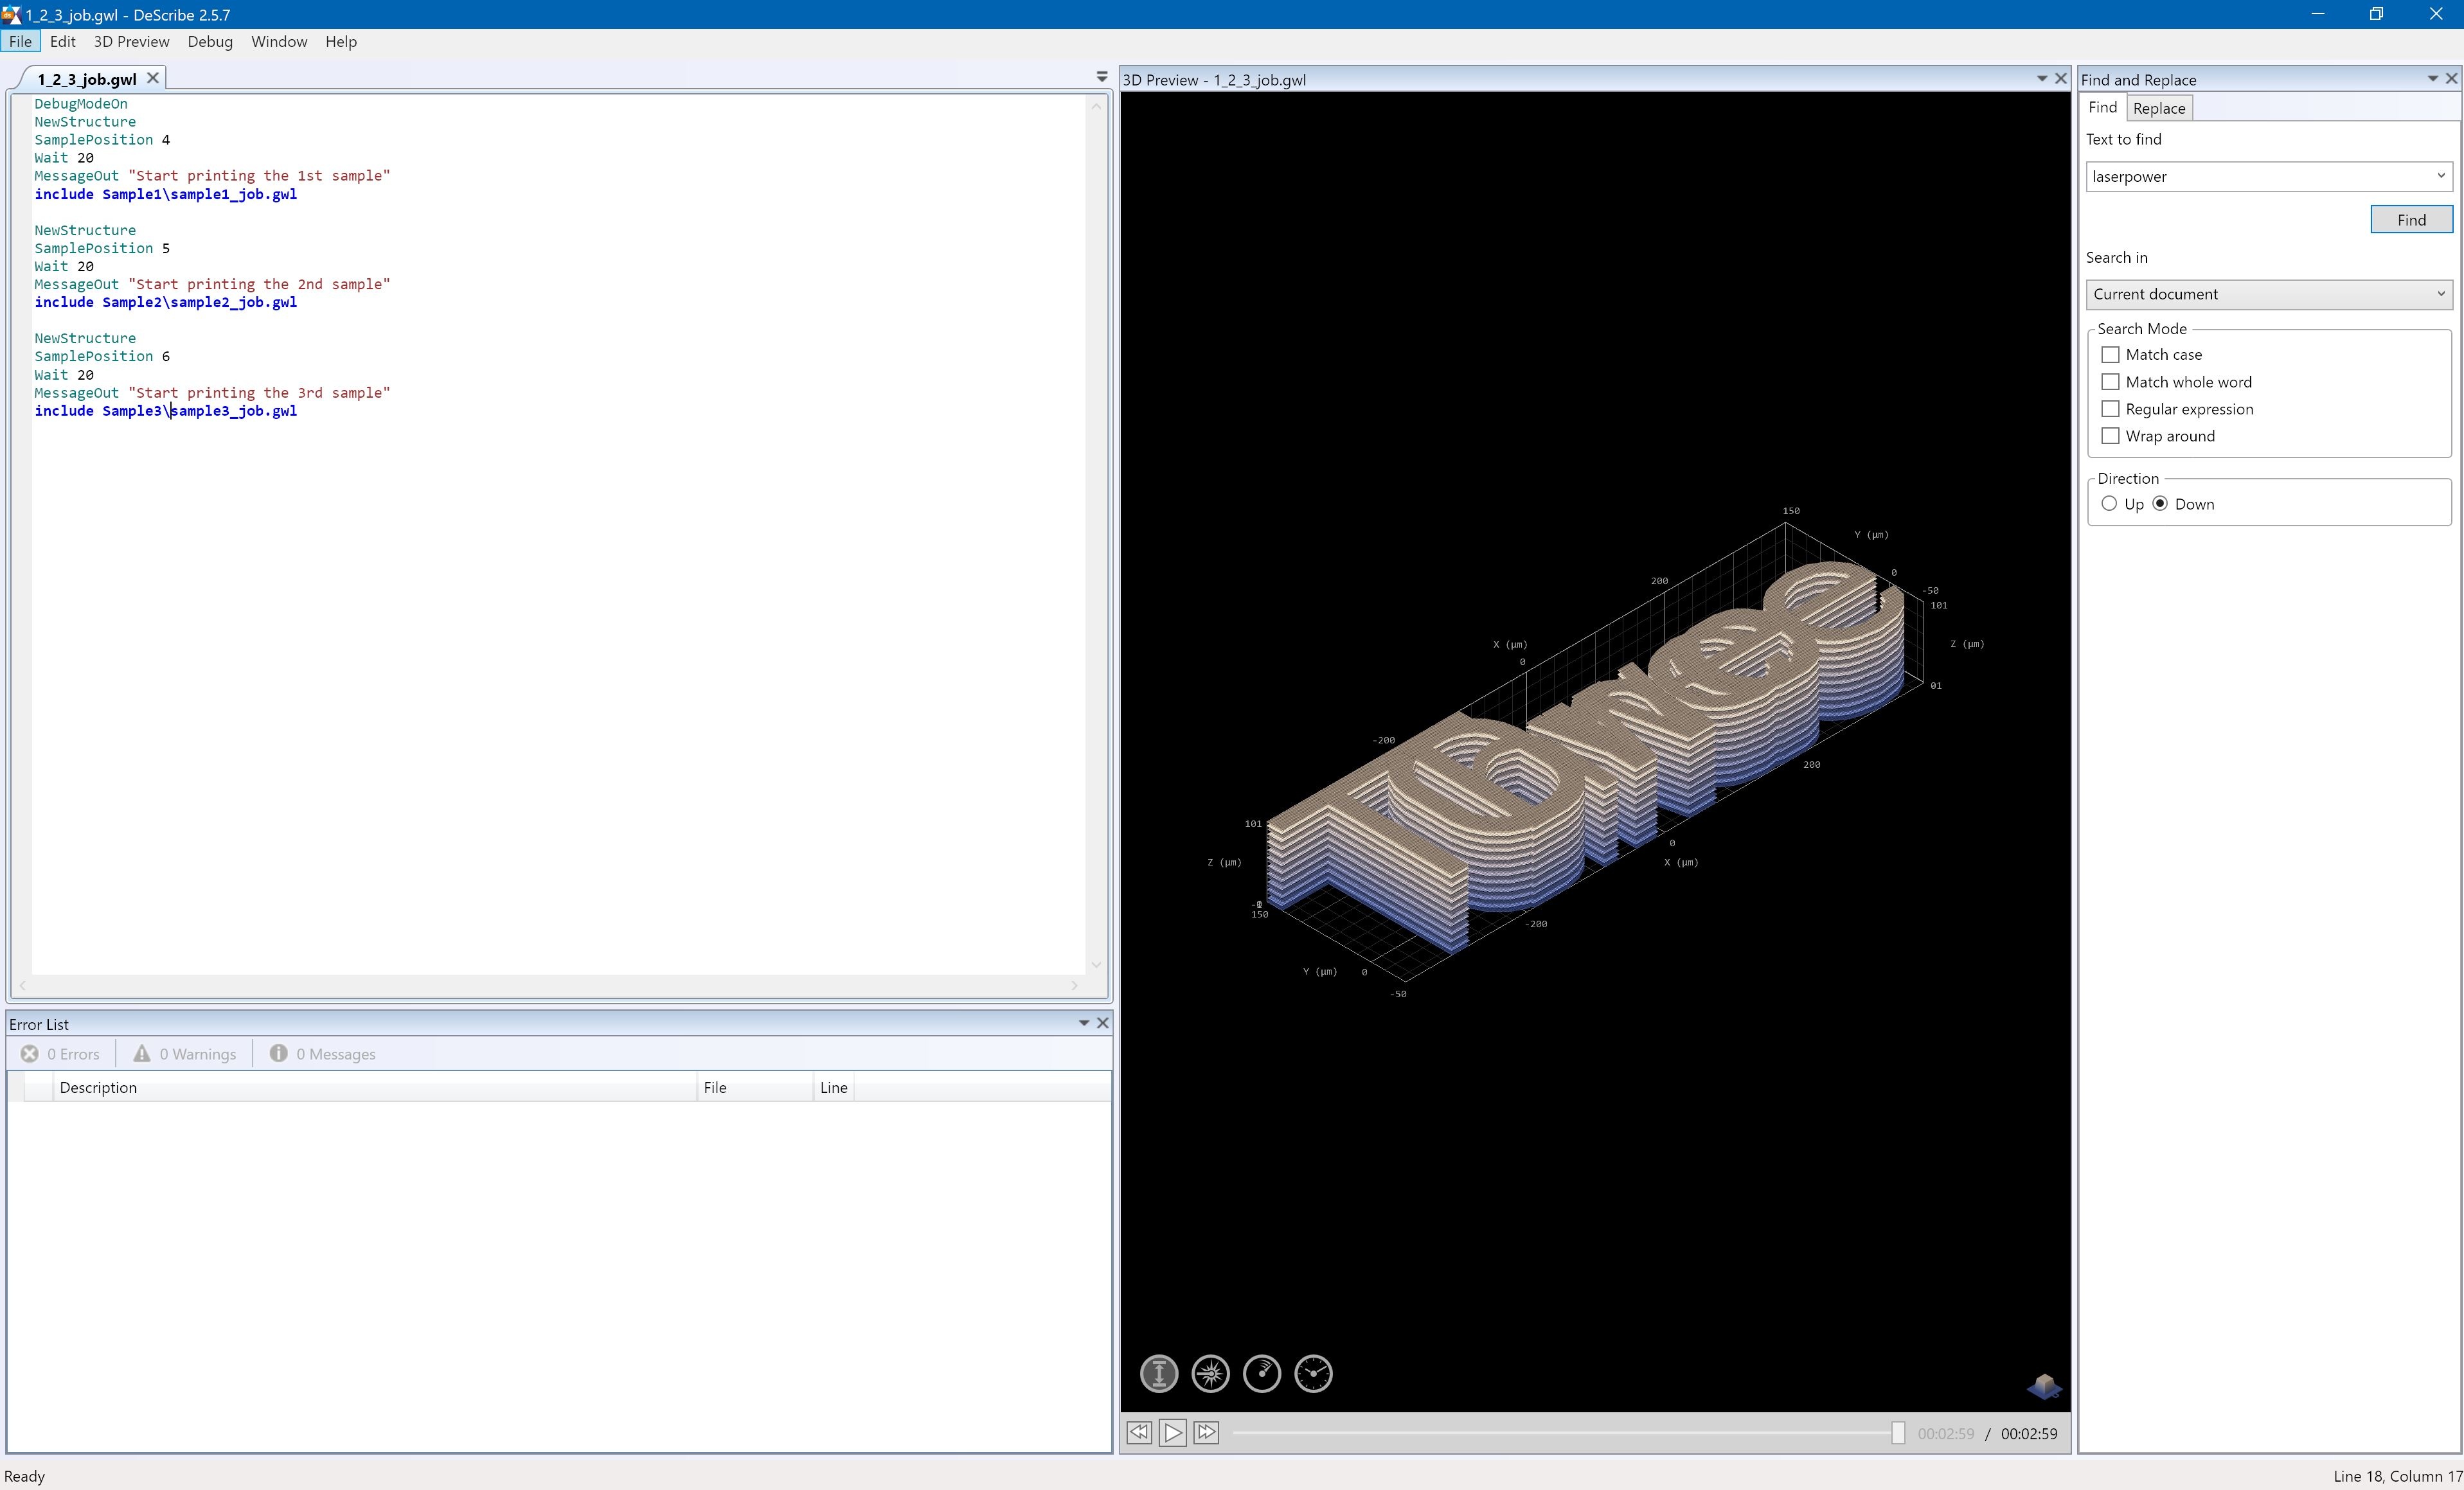Filter by 0 Warnings in Error List
Viewport: 2464px width, 1490px height.
[x=185, y=1054]
